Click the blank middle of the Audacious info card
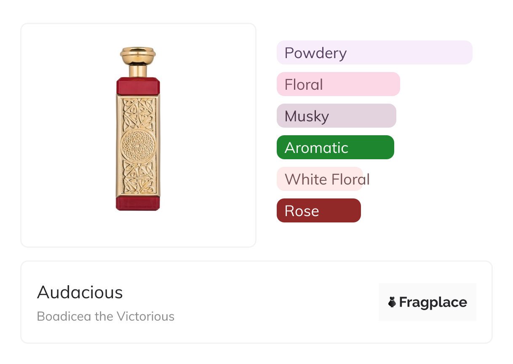The image size is (513, 364). click(x=274, y=302)
